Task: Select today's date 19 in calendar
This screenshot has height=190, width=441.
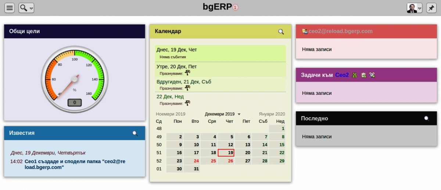Action: 226,153
